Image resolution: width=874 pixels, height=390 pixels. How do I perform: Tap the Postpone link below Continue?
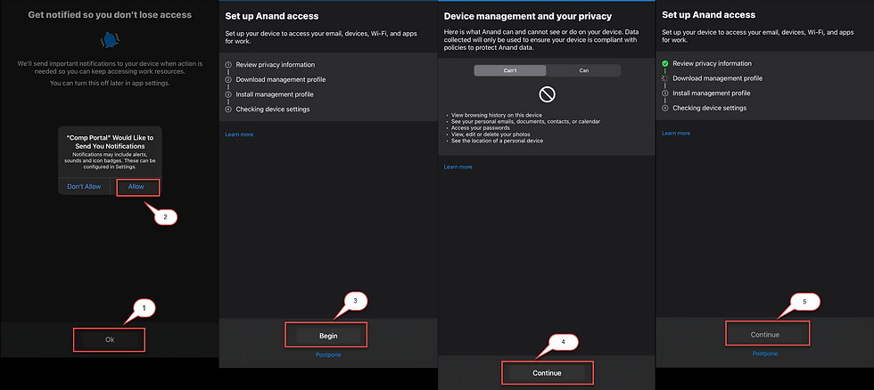pos(765,353)
